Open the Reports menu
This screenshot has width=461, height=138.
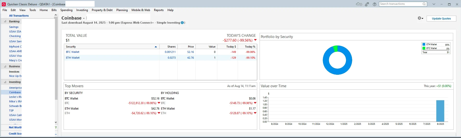tap(159, 10)
